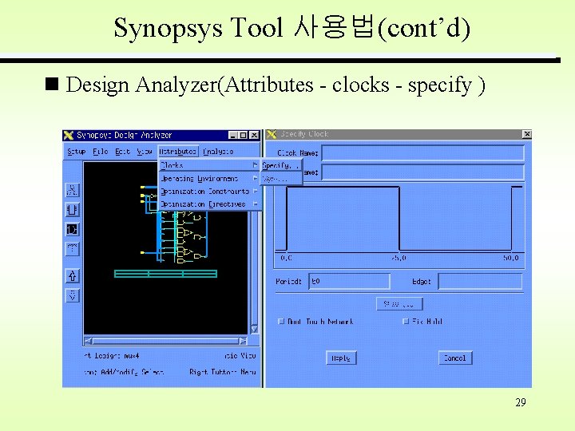Minimize the Design Analyzer window
Image resolution: width=575 pixels, height=431 pixels.
[233, 135]
